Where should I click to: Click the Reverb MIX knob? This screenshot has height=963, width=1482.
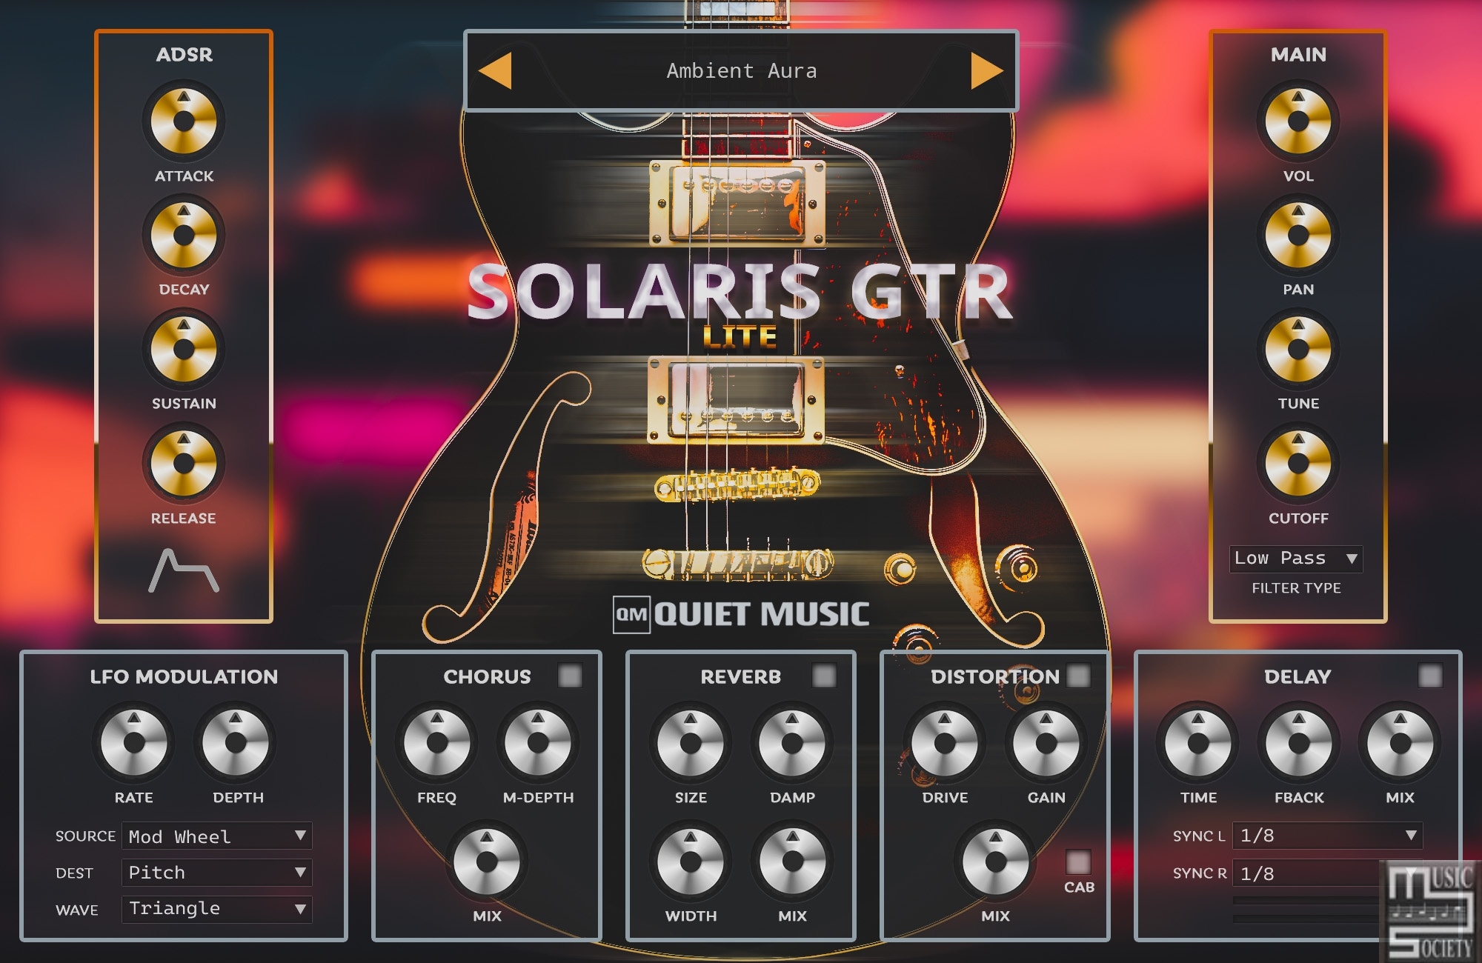click(x=792, y=862)
